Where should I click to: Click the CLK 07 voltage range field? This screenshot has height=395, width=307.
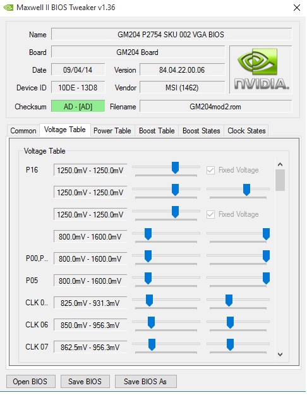click(90, 348)
